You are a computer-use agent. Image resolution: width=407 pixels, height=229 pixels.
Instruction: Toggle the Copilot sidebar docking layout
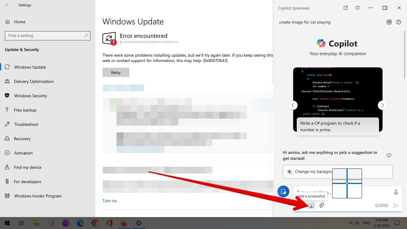(x=385, y=8)
